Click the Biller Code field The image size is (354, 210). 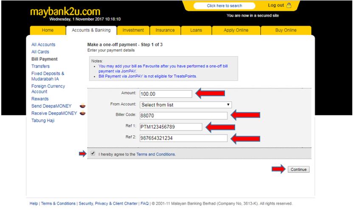point(183,116)
